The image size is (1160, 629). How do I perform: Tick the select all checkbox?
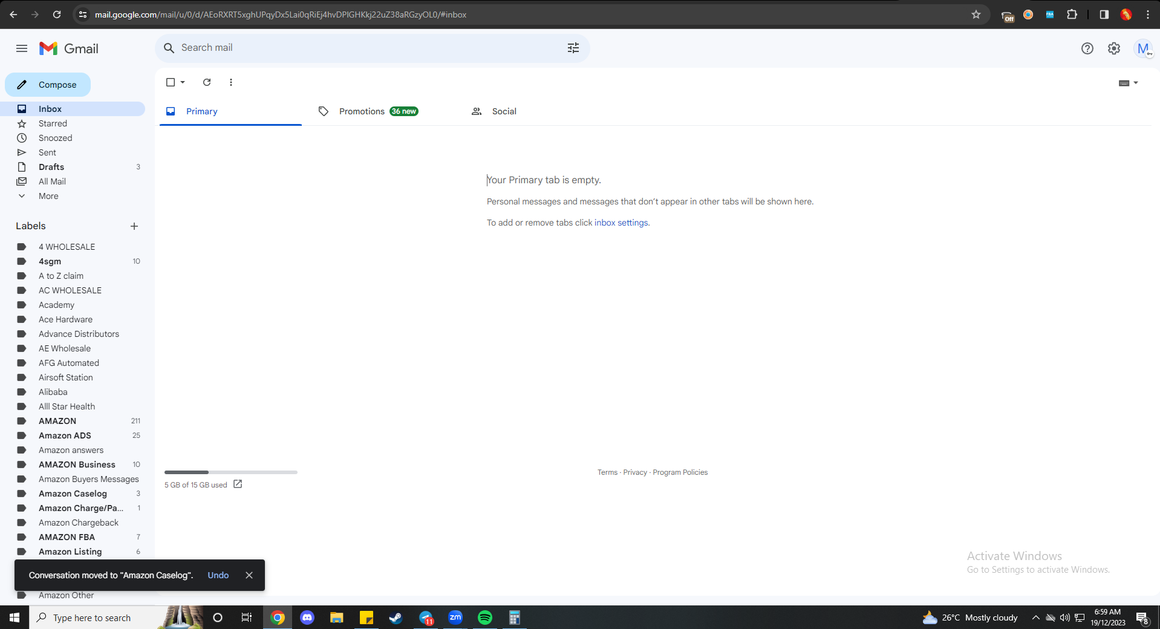(171, 82)
